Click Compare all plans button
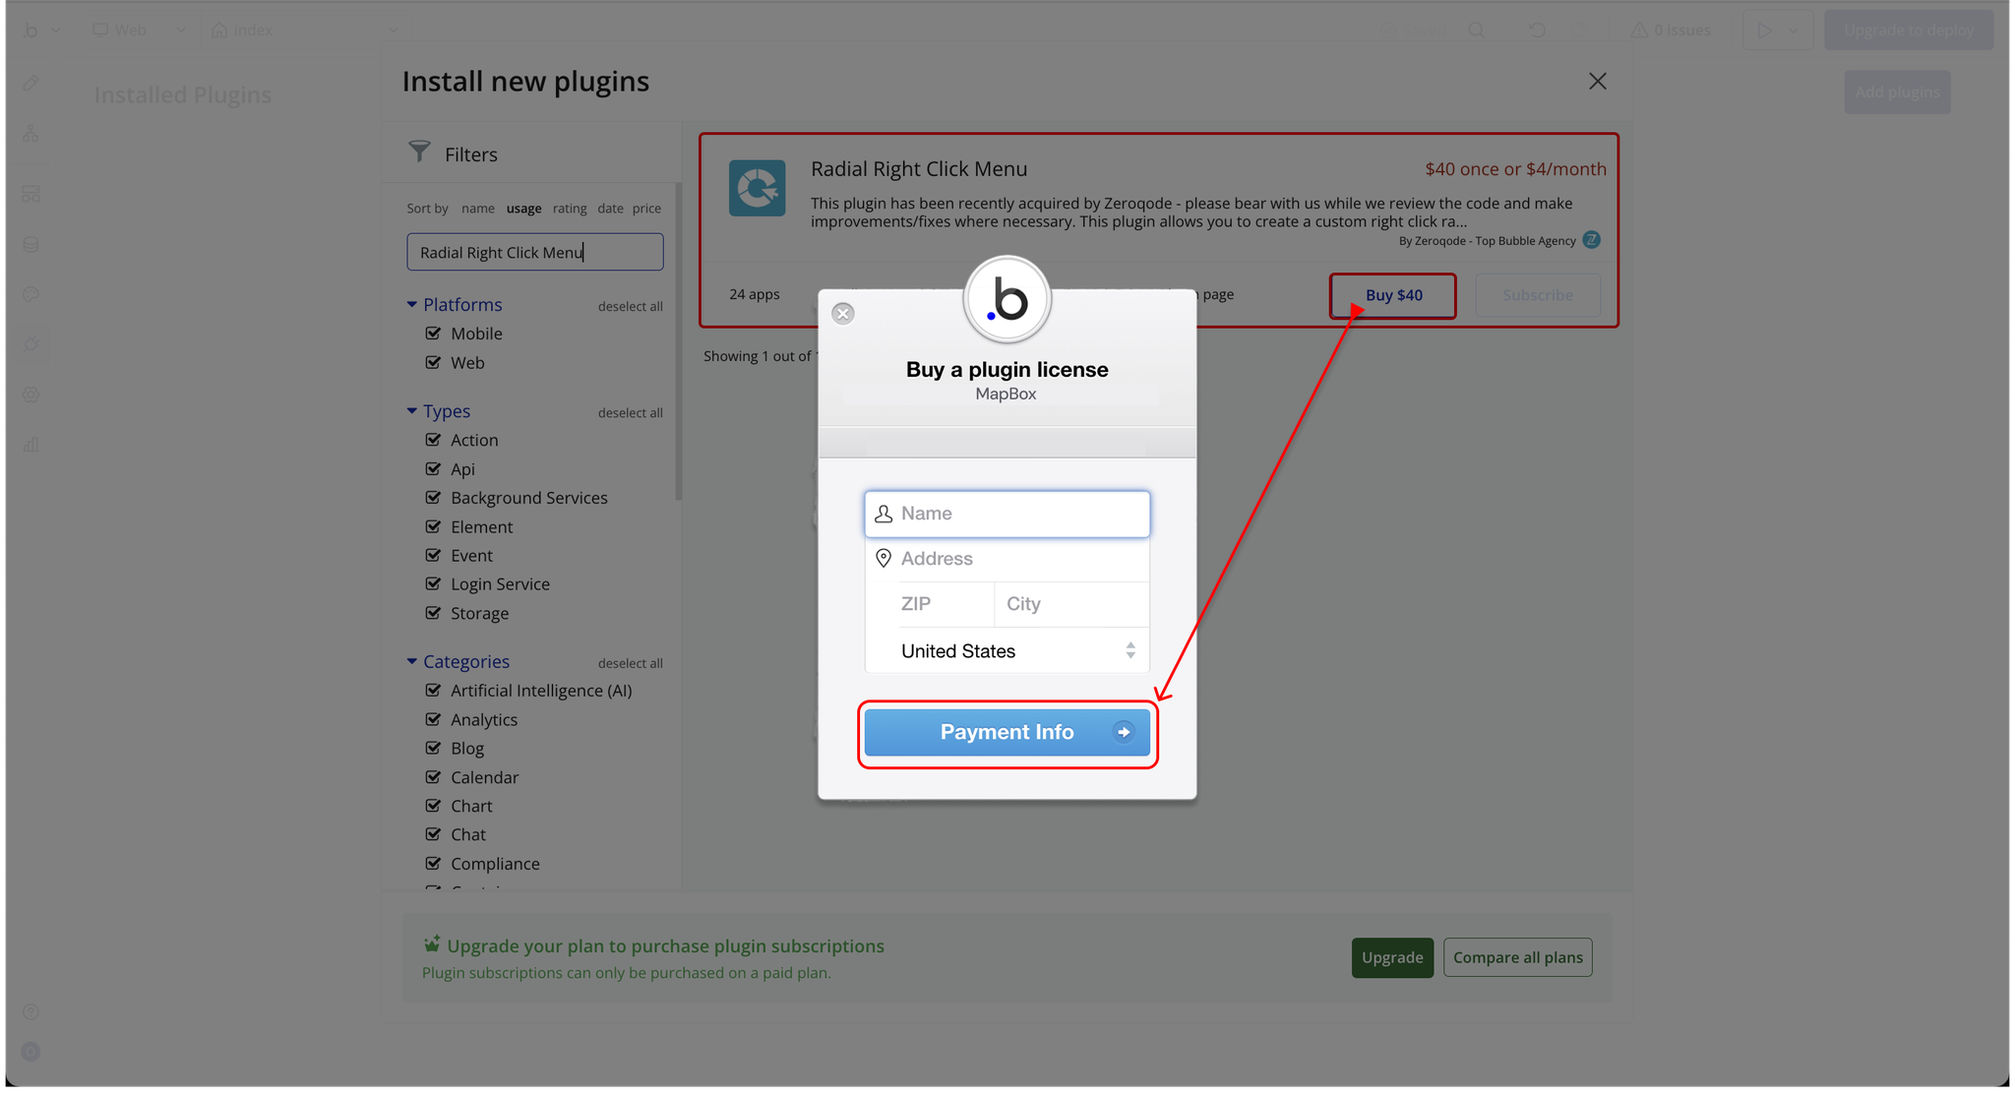 1517,957
